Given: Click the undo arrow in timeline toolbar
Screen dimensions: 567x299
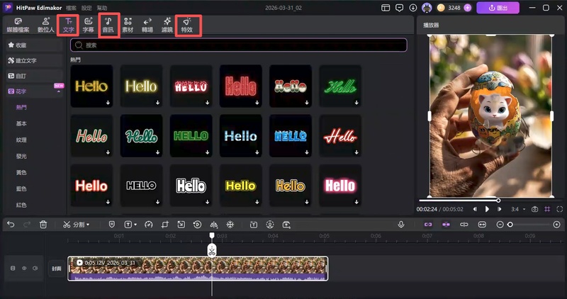Looking at the screenshot, I should click(11, 225).
